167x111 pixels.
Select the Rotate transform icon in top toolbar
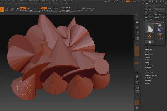17,9
